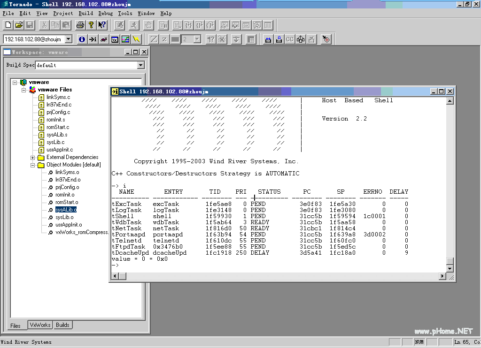Click the Vx simulator icon
Image resolution: width=481 pixels, height=348 pixels.
tap(115, 39)
